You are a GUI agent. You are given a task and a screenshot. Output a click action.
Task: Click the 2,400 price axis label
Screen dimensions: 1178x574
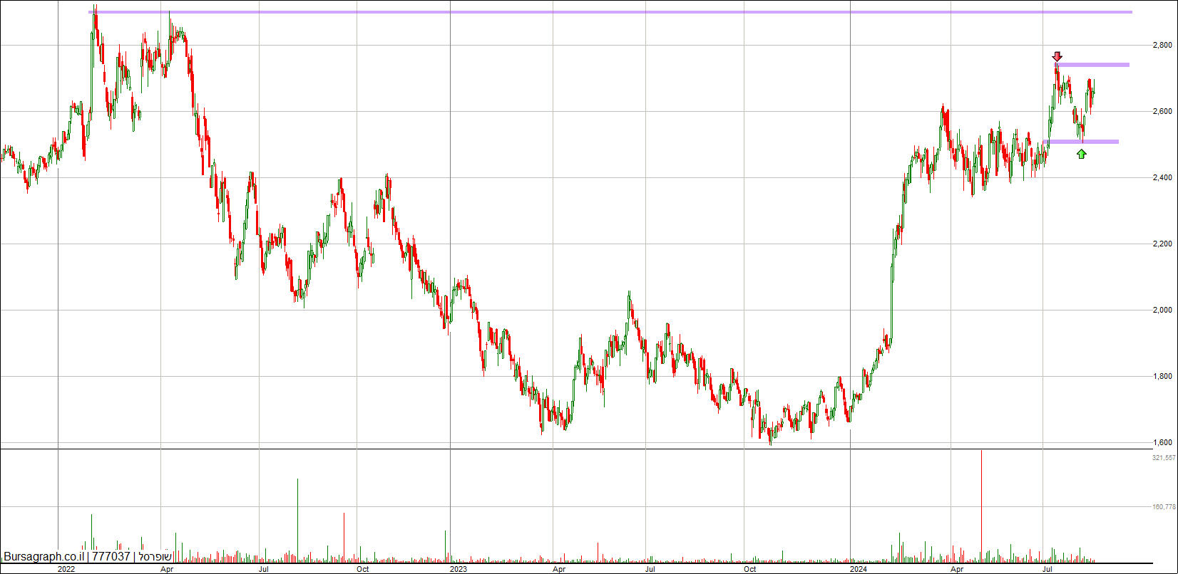pos(1162,178)
